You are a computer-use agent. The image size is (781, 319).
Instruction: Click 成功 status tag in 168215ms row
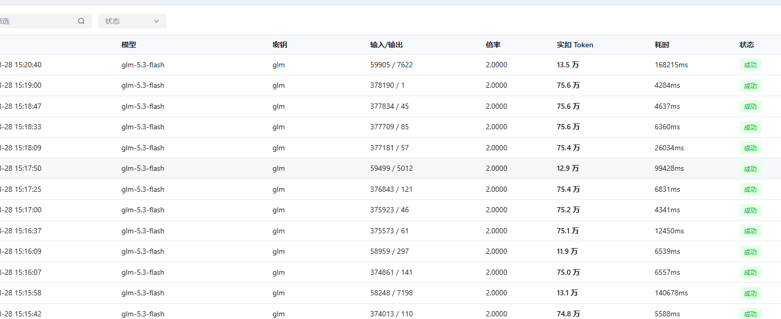pos(750,65)
